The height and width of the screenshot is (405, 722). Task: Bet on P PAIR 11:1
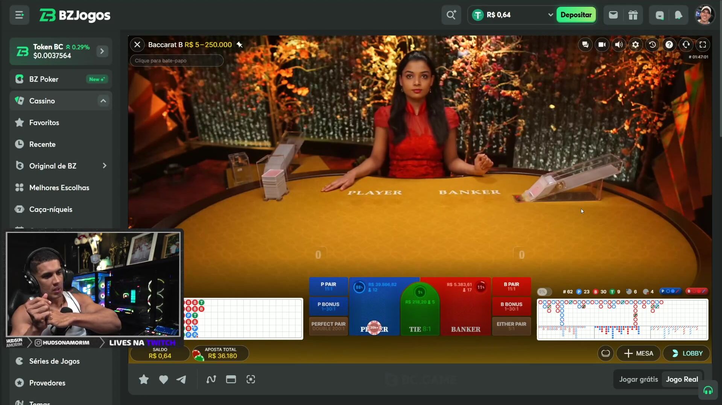pos(328,286)
